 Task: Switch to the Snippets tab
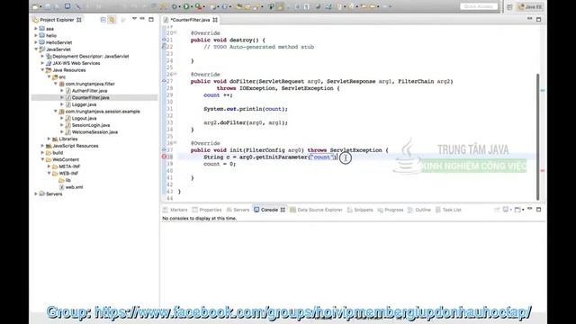(360, 210)
